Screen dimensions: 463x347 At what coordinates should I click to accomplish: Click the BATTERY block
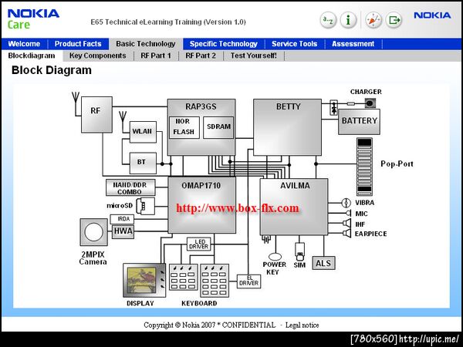click(359, 122)
